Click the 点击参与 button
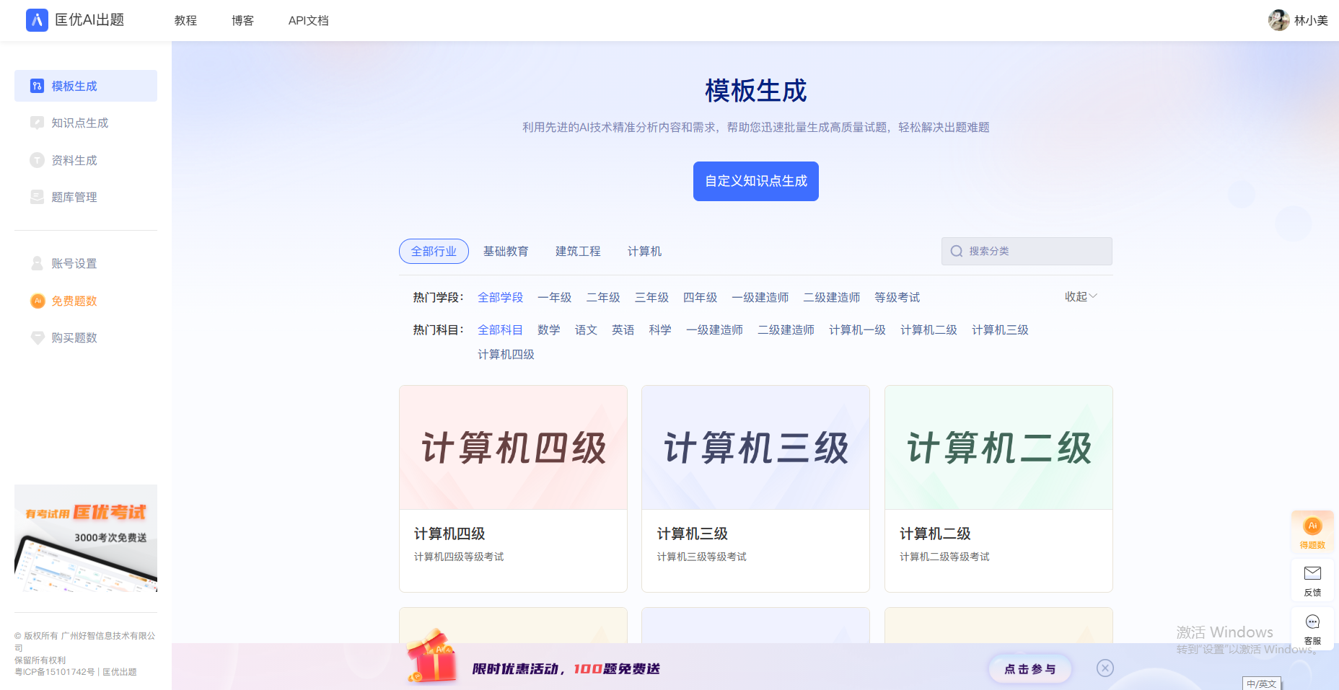 coord(1030,669)
